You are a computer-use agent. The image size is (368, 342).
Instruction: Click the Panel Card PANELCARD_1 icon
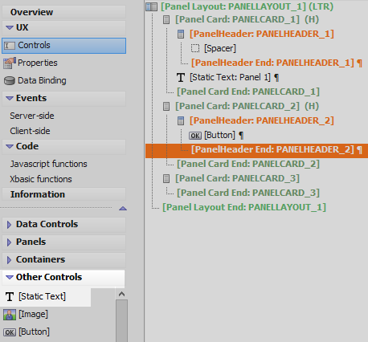[166, 19]
